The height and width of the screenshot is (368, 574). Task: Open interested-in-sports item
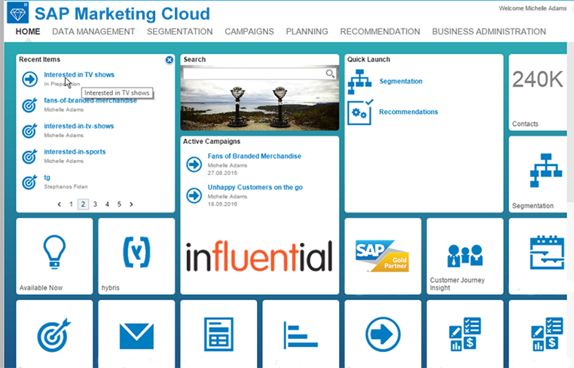(75, 152)
